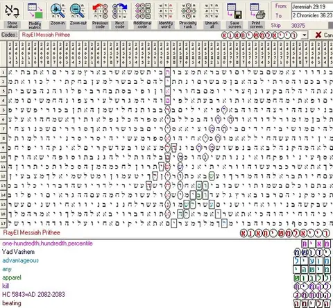Click the Print screen icon

click(257, 11)
